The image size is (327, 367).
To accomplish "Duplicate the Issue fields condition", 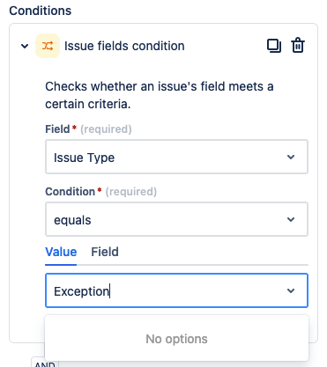I will click(x=274, y=46).
